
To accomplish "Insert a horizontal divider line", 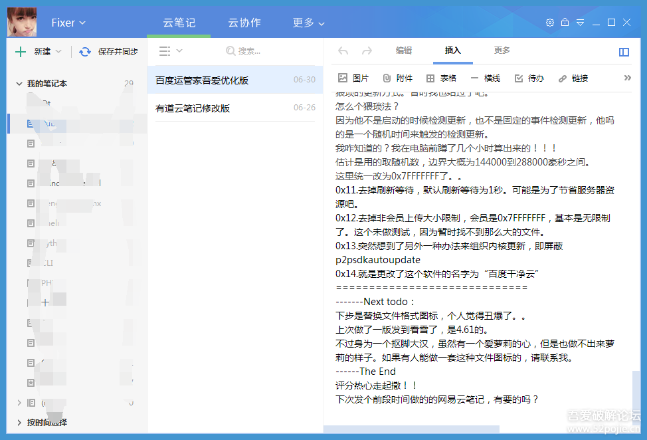I will coord(486,78).
